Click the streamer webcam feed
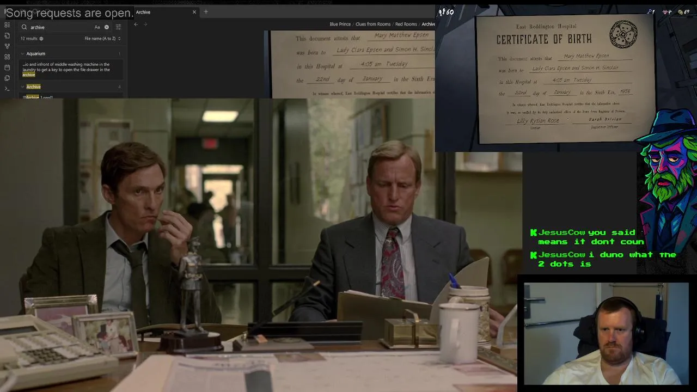 [606, 333]
